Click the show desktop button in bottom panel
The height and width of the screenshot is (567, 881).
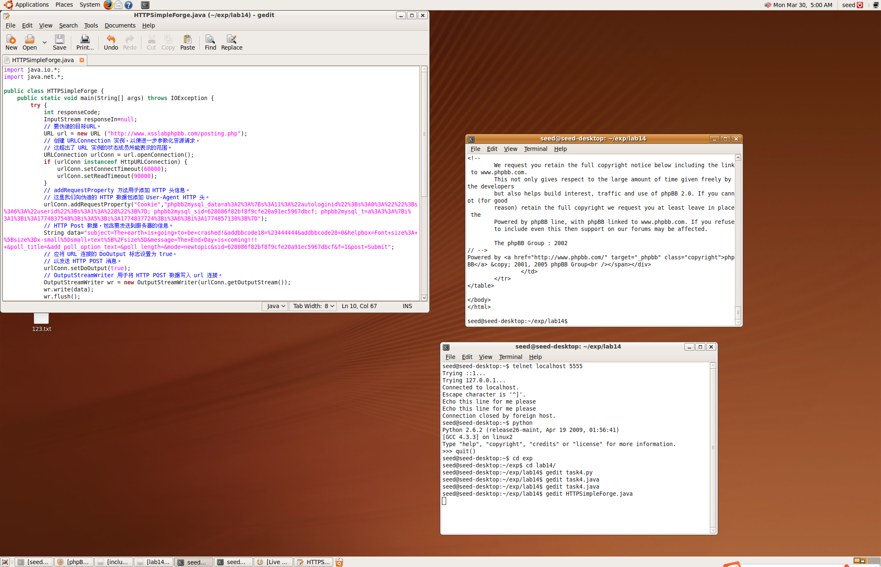5,562
